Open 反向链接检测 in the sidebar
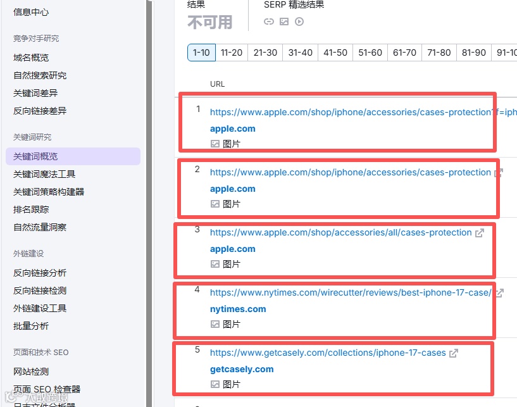Image resolution: width=517 pixels, height=407 pixels. (x=40, y=291)
